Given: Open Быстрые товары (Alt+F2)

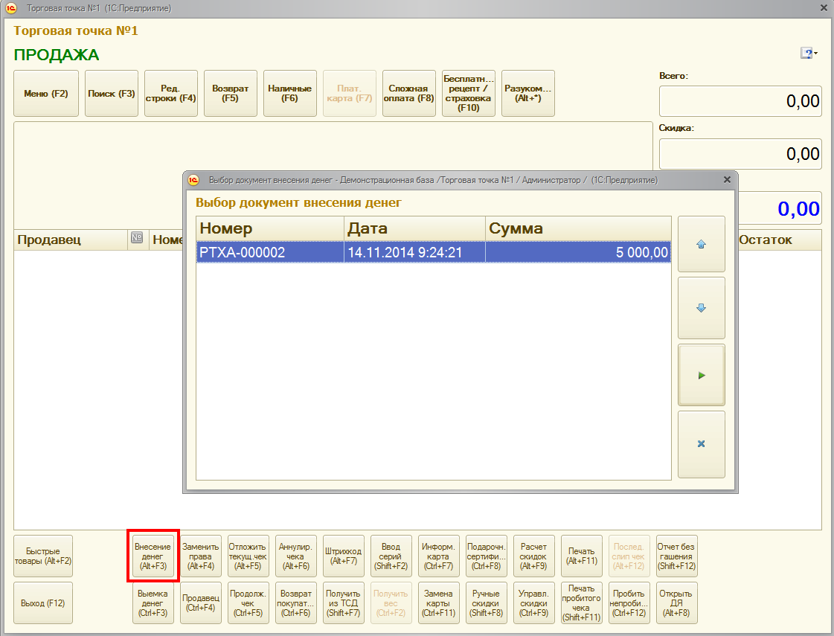Looking at the screenshot, I should point(43,556).
